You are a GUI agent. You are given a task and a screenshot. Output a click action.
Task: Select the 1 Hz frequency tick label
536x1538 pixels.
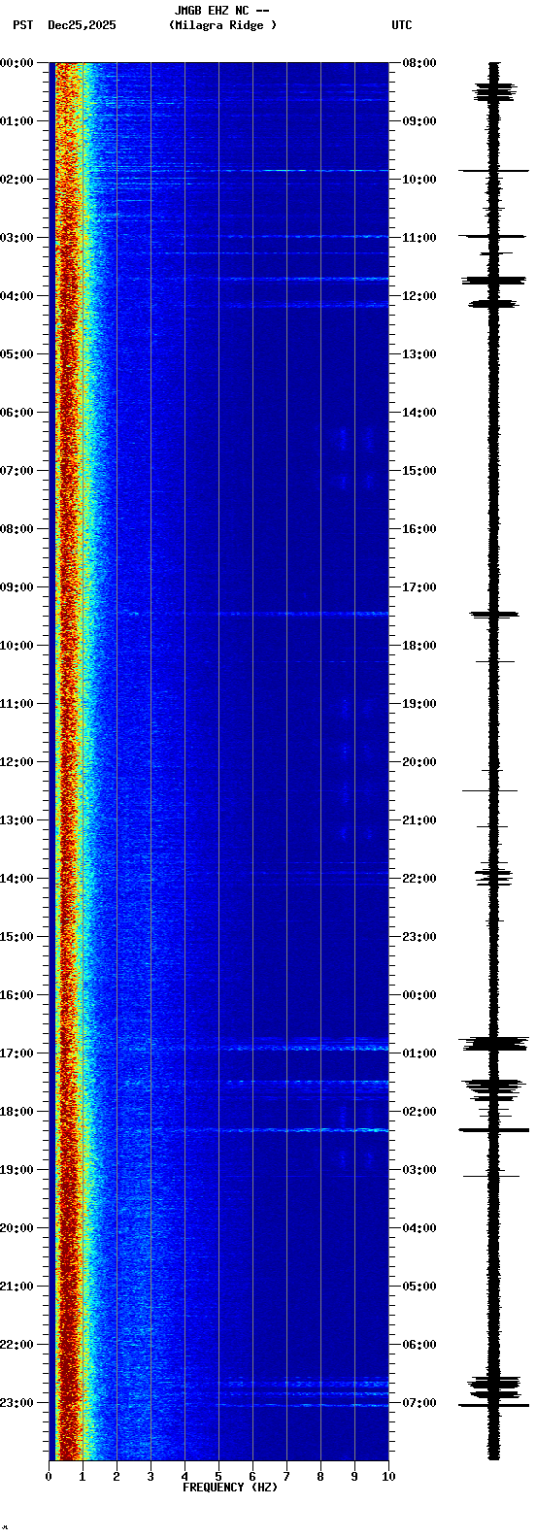83,1477
